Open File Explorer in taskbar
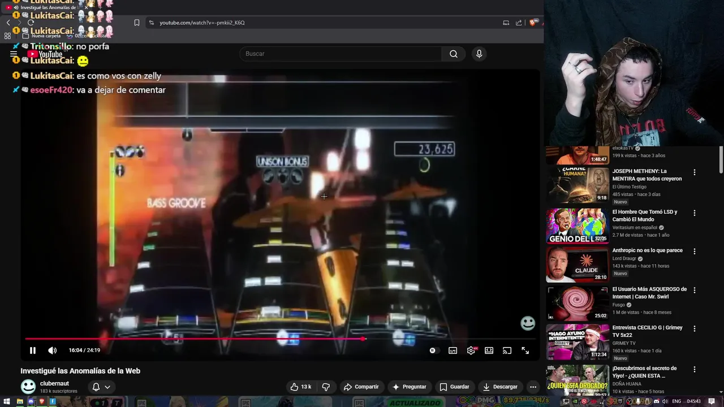Screen dimensions: 724x407 [x=20, y=402]
